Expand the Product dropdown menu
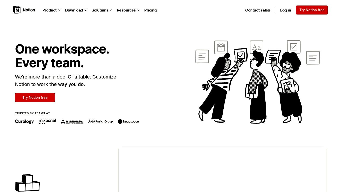Screen dimensions: 341x192 click(x=51, y=10)
